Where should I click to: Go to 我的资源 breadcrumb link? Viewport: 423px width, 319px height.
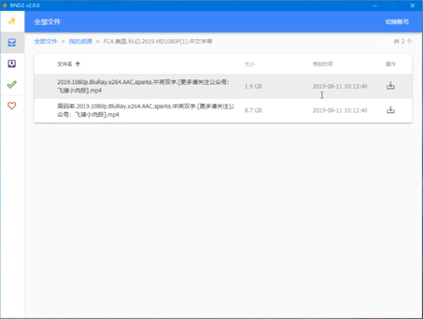(81, 42)
